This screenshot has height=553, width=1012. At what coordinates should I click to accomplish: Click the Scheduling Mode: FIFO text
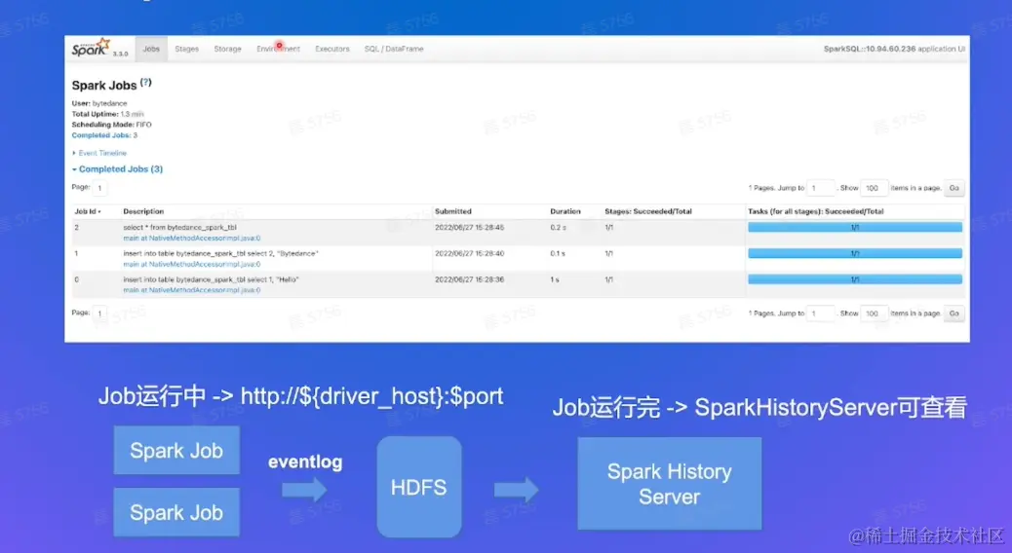tap(112, 125)
